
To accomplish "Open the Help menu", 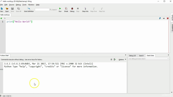I will [x=38, y=5].
